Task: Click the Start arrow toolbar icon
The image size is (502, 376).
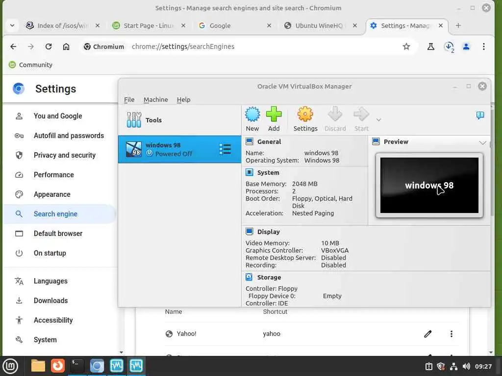Action: [361, 115]
